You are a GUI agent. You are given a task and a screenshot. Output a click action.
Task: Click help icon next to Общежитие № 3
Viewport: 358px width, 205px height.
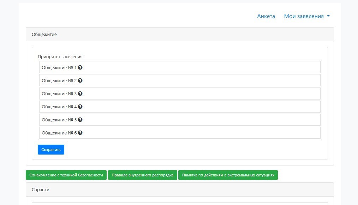click(x=80, y=94)
